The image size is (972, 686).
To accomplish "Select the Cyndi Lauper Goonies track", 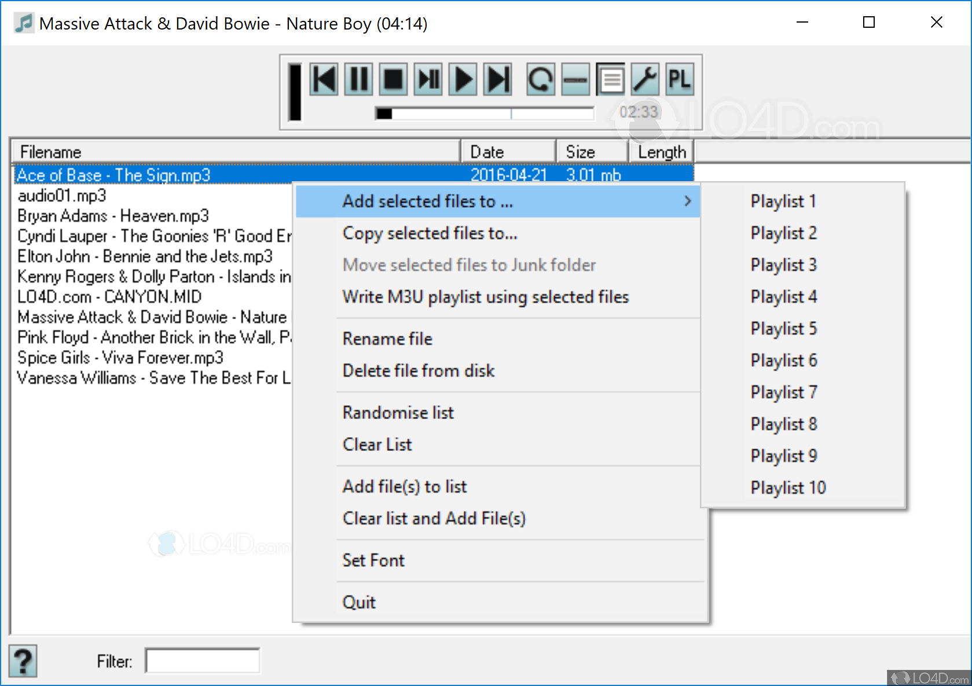I will coord(154,236).
